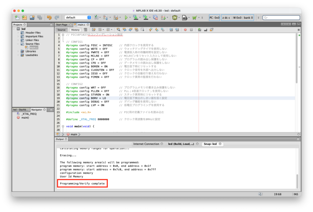The image size is (313, 212).
Task: Collapse the code fold at line 27
Action: 63,127
